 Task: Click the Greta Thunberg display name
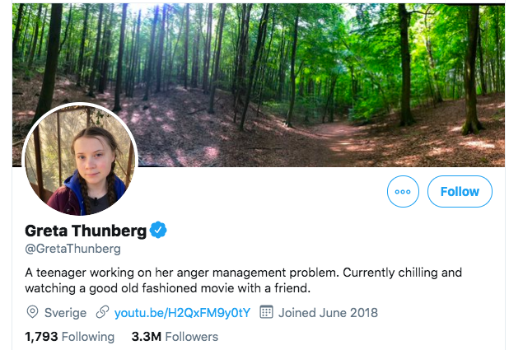[86, 230]
